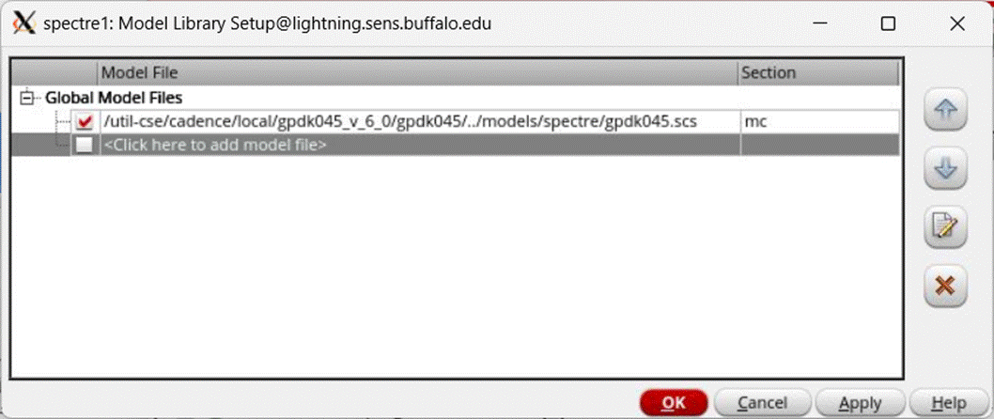Maximize the Model Library Setup window
Image resolution: width=994 pixels, height=419 pixels.
(x=888, y=23)
